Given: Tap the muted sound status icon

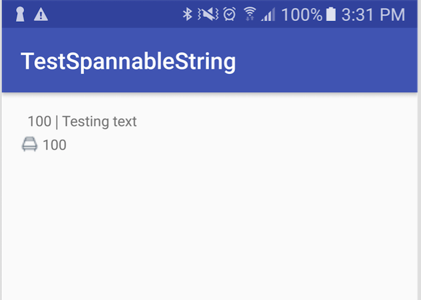Looking at the screenshot, I should [208, 15].
